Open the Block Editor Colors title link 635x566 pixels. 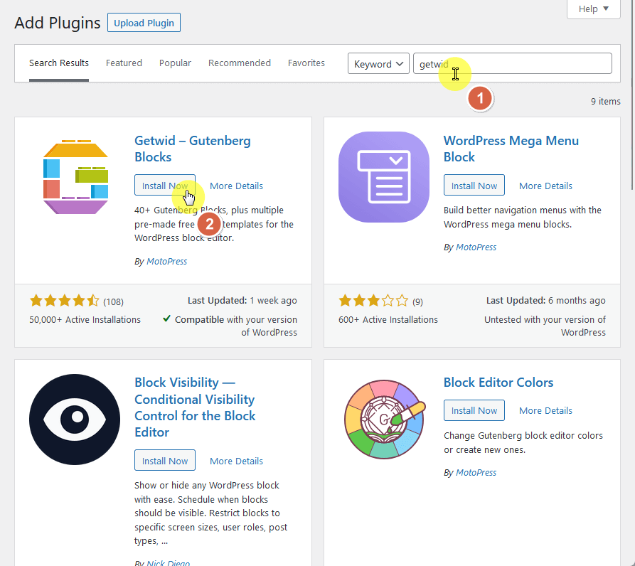[x=498, y=382]
